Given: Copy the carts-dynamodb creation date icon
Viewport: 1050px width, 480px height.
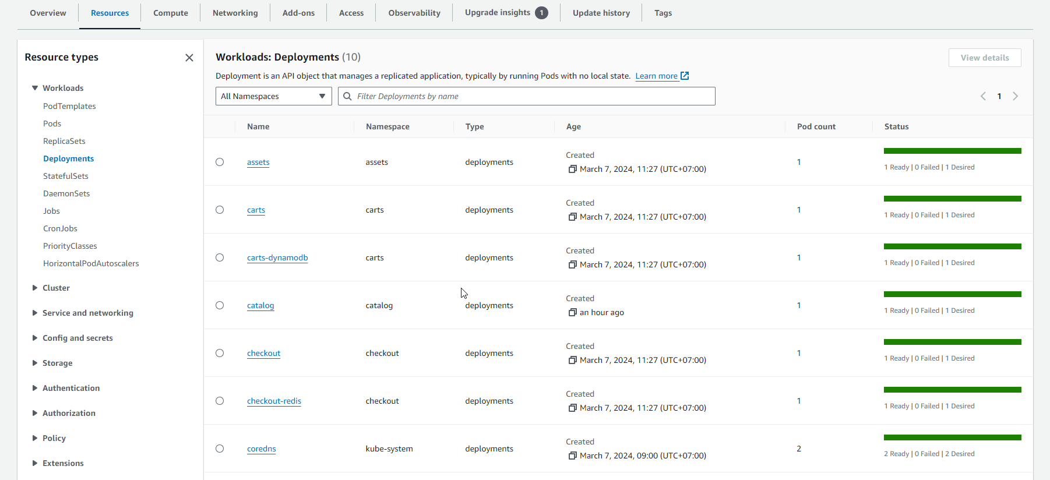Looking at the screenshot, I should 573,264.
